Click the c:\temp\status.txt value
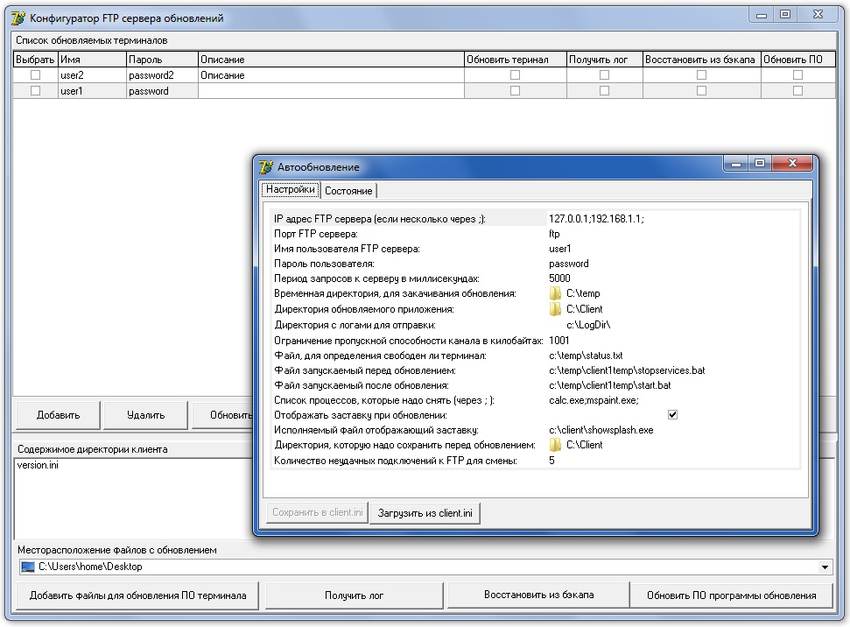The height and width of the screenshot is (627, 850). tap(586, 356)
